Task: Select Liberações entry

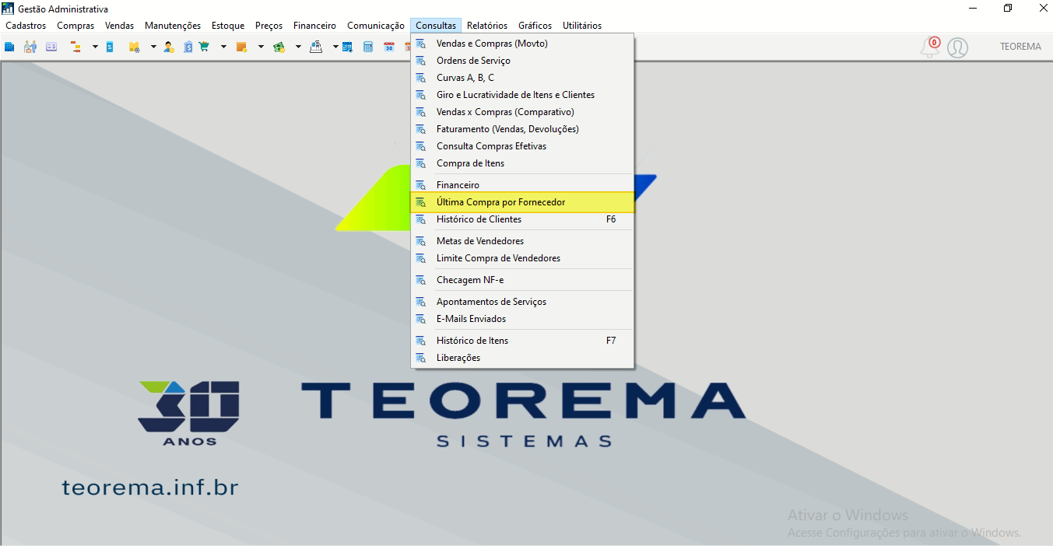Action: 523,358
